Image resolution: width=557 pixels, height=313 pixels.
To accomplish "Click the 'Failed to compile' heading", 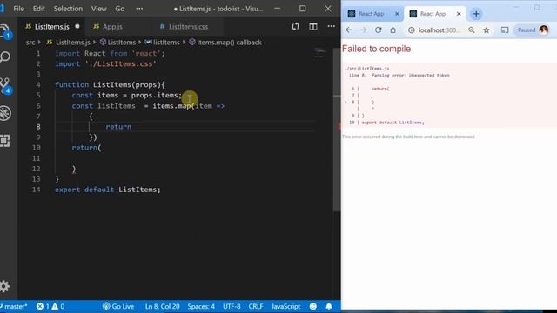I will pyautogui.click(x=376, y=49).
